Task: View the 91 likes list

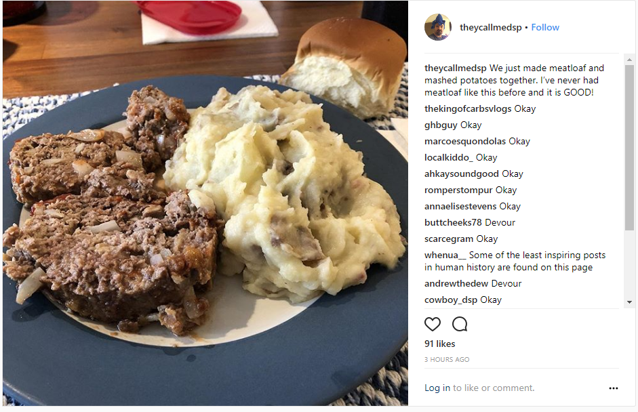Action: tap(439, 344)
